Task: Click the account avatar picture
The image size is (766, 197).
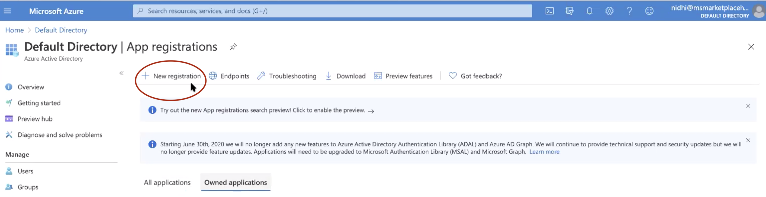Action: click(x=759, y=11)
